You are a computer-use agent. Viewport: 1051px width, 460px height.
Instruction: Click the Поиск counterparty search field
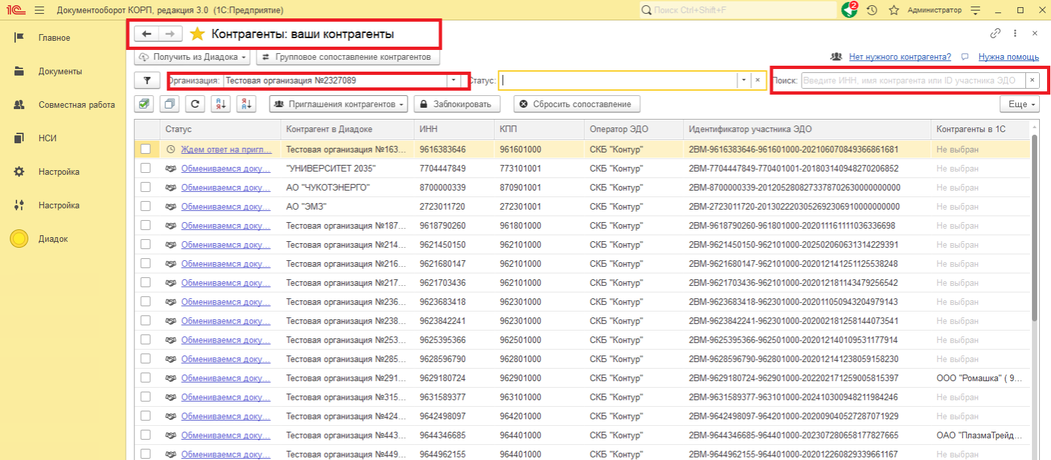[912, 80]
